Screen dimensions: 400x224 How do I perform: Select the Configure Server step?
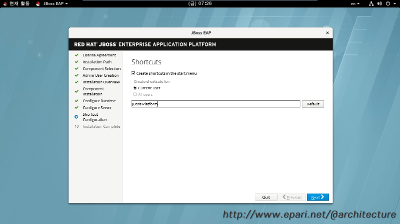tap(97, 108)
